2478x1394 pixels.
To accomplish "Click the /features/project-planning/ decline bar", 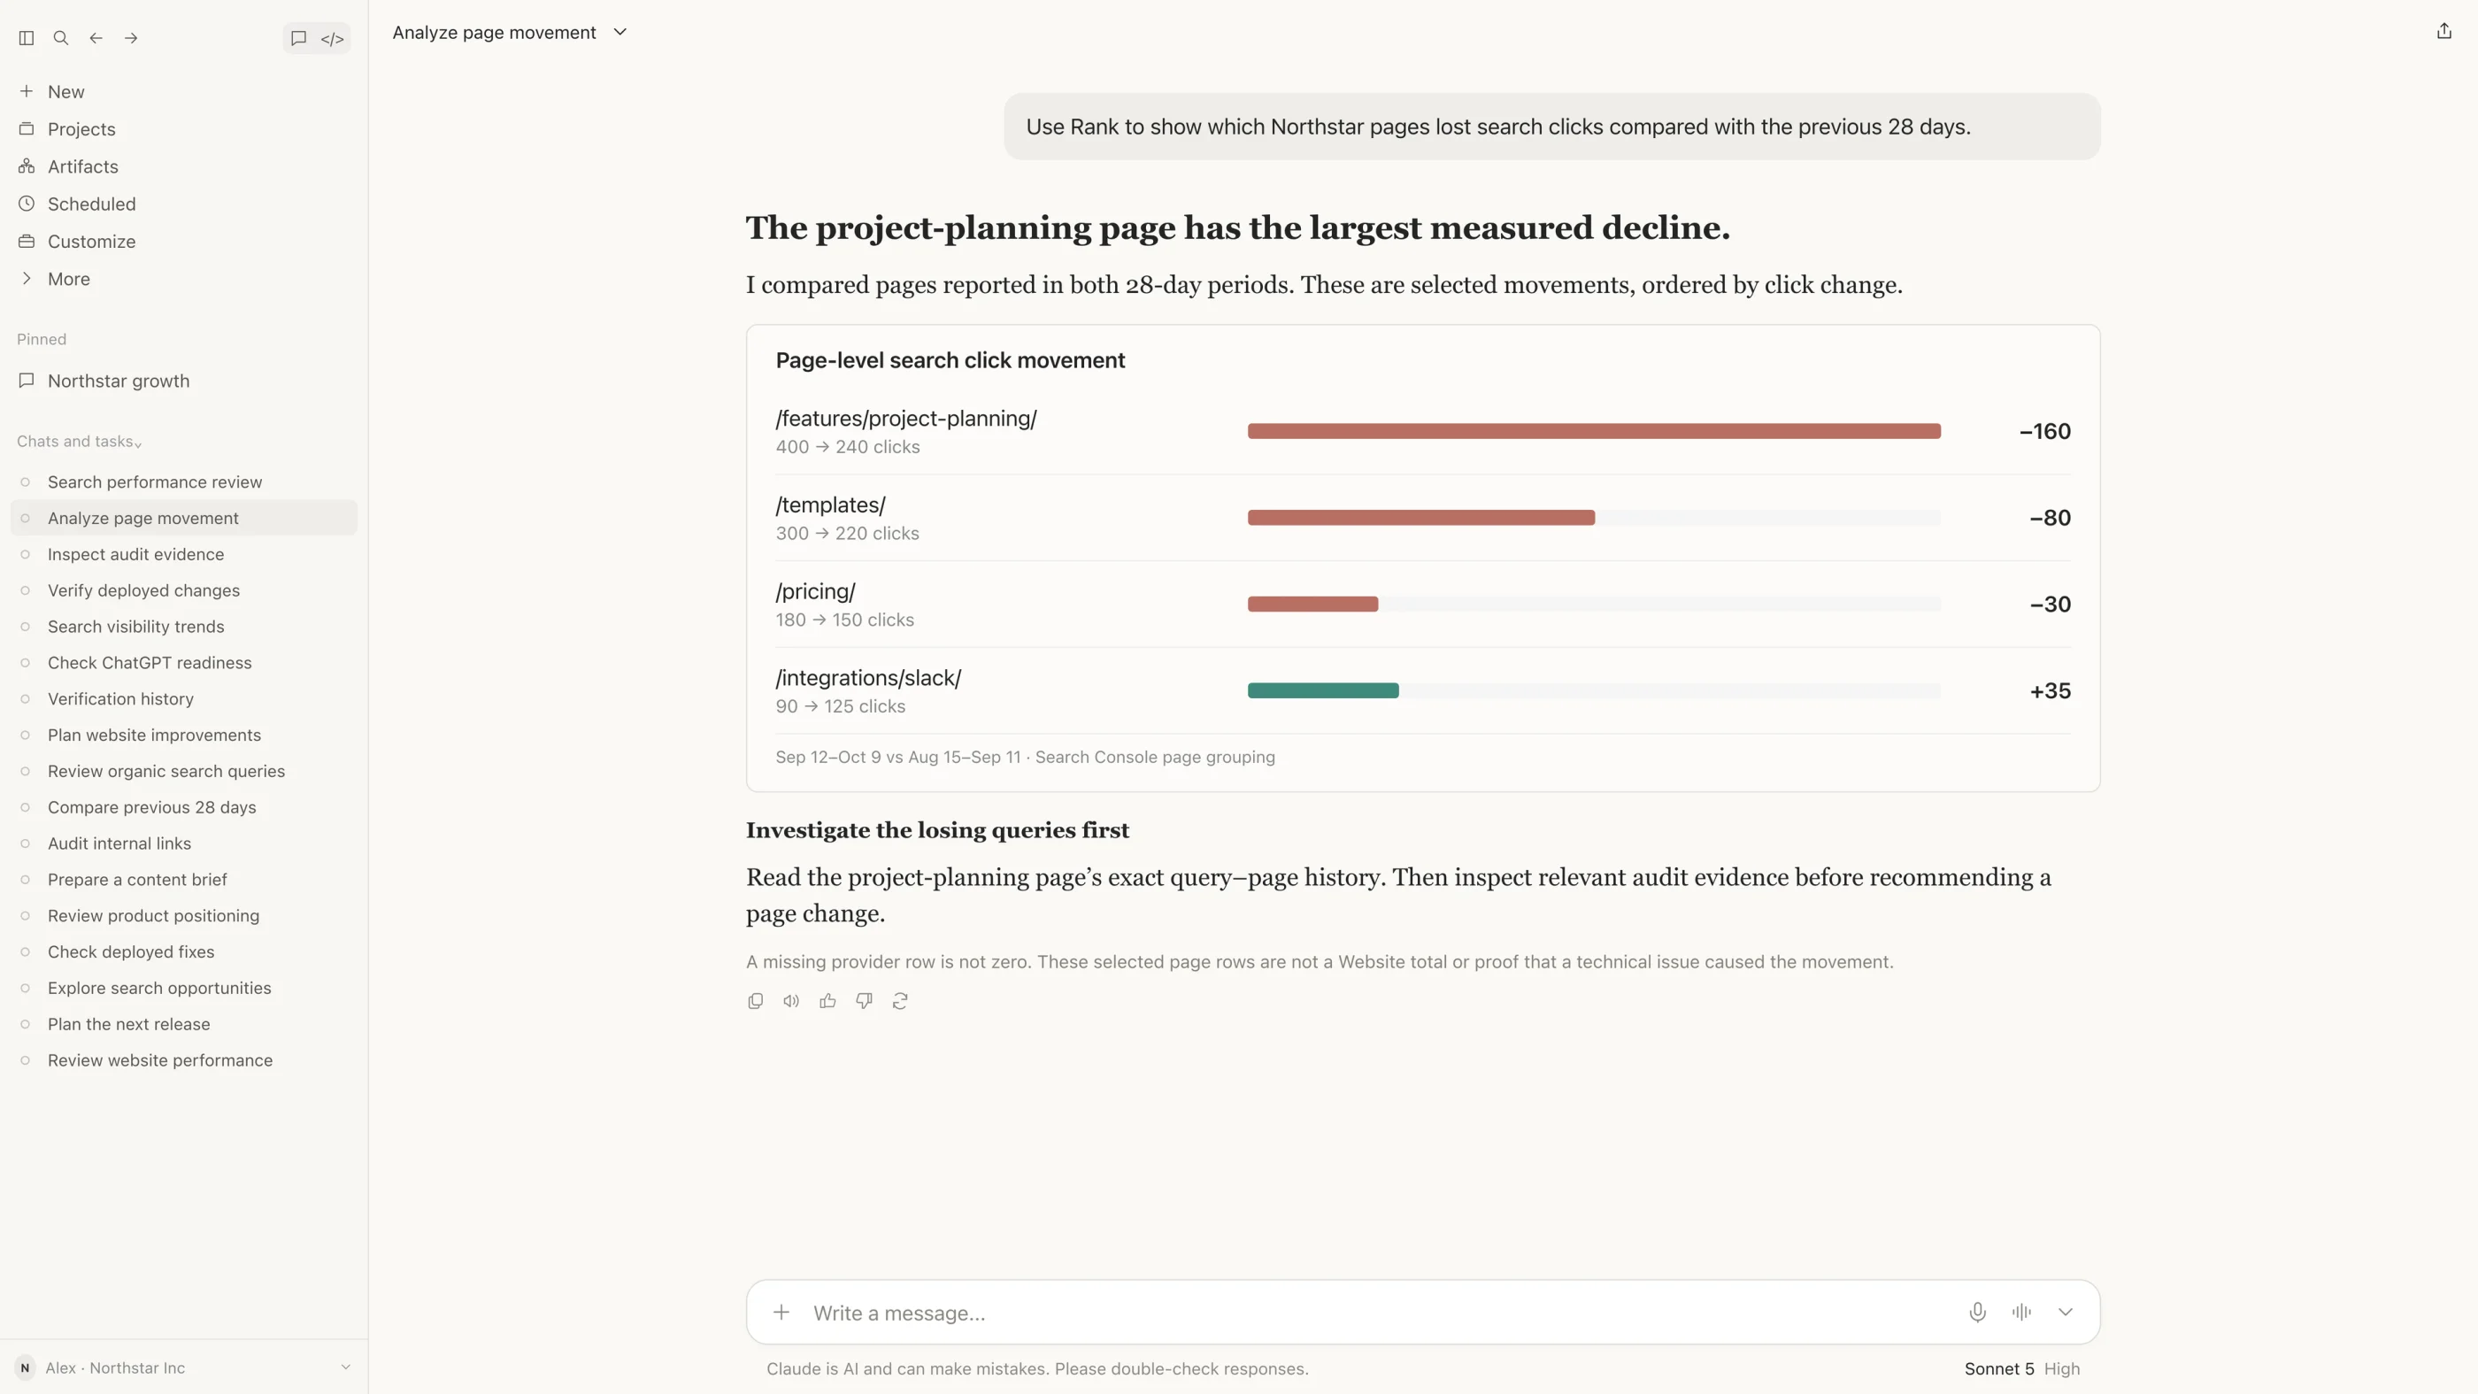I will click(1594, 431).
